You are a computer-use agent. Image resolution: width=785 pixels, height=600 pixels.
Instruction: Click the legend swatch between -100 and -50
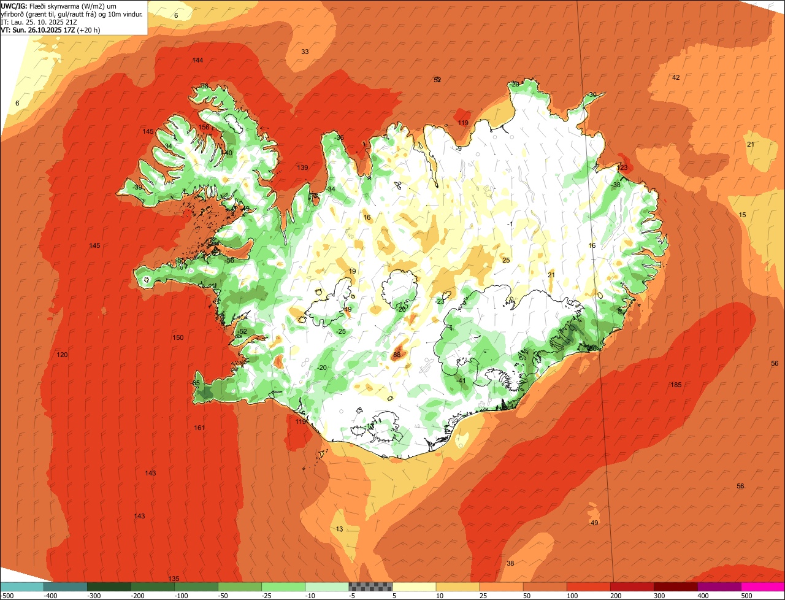click(x=196, y=587)
